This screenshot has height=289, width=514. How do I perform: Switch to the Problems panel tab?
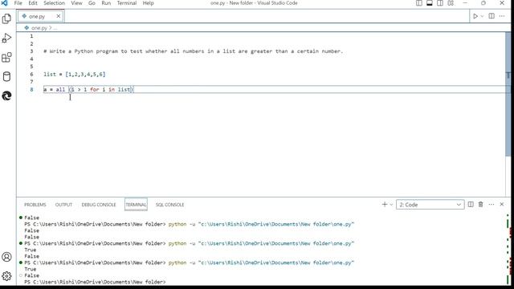(x=35, y=205)
